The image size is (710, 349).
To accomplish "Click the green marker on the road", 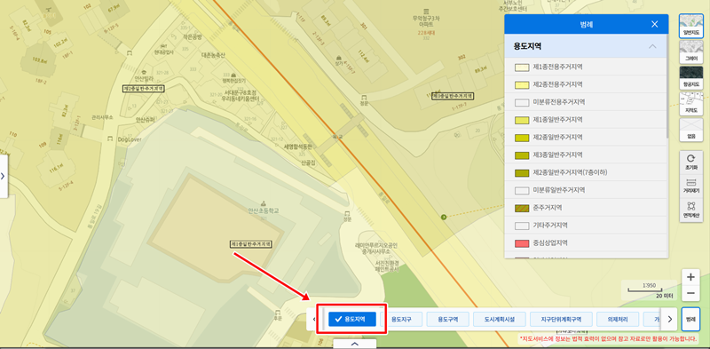I will pos(444,218).
